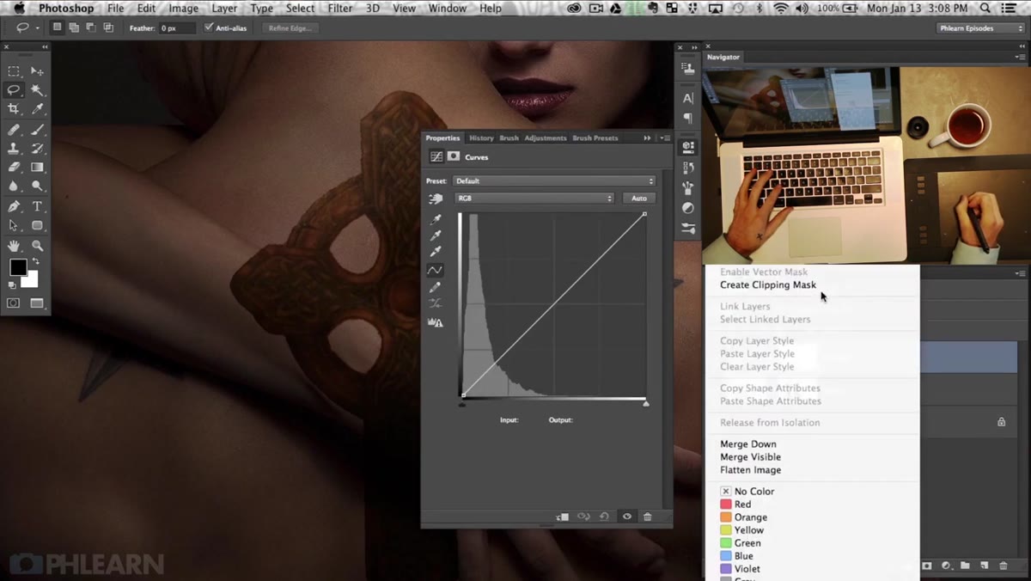Choose the draw curve pencil icon

click(436, 287)
